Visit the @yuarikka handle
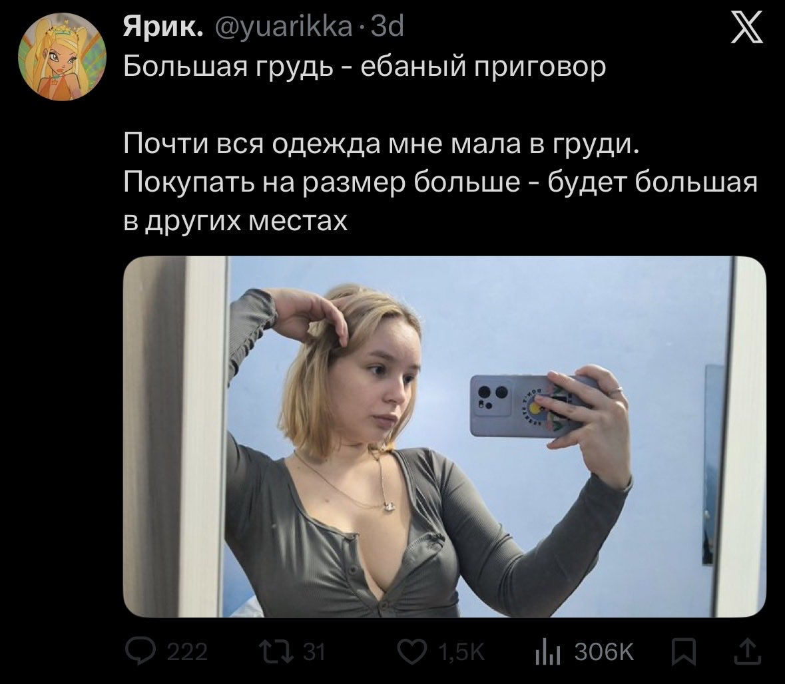 click(284, 28)
